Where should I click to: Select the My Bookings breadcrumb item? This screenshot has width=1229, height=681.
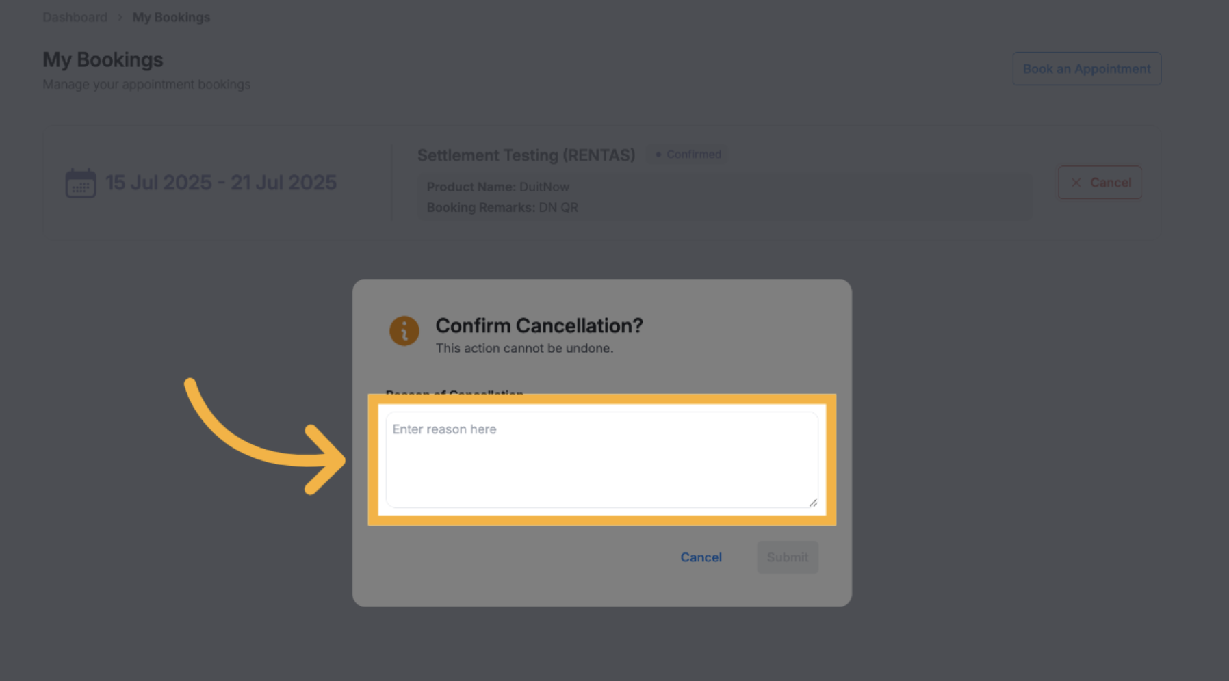click(171, 17)
